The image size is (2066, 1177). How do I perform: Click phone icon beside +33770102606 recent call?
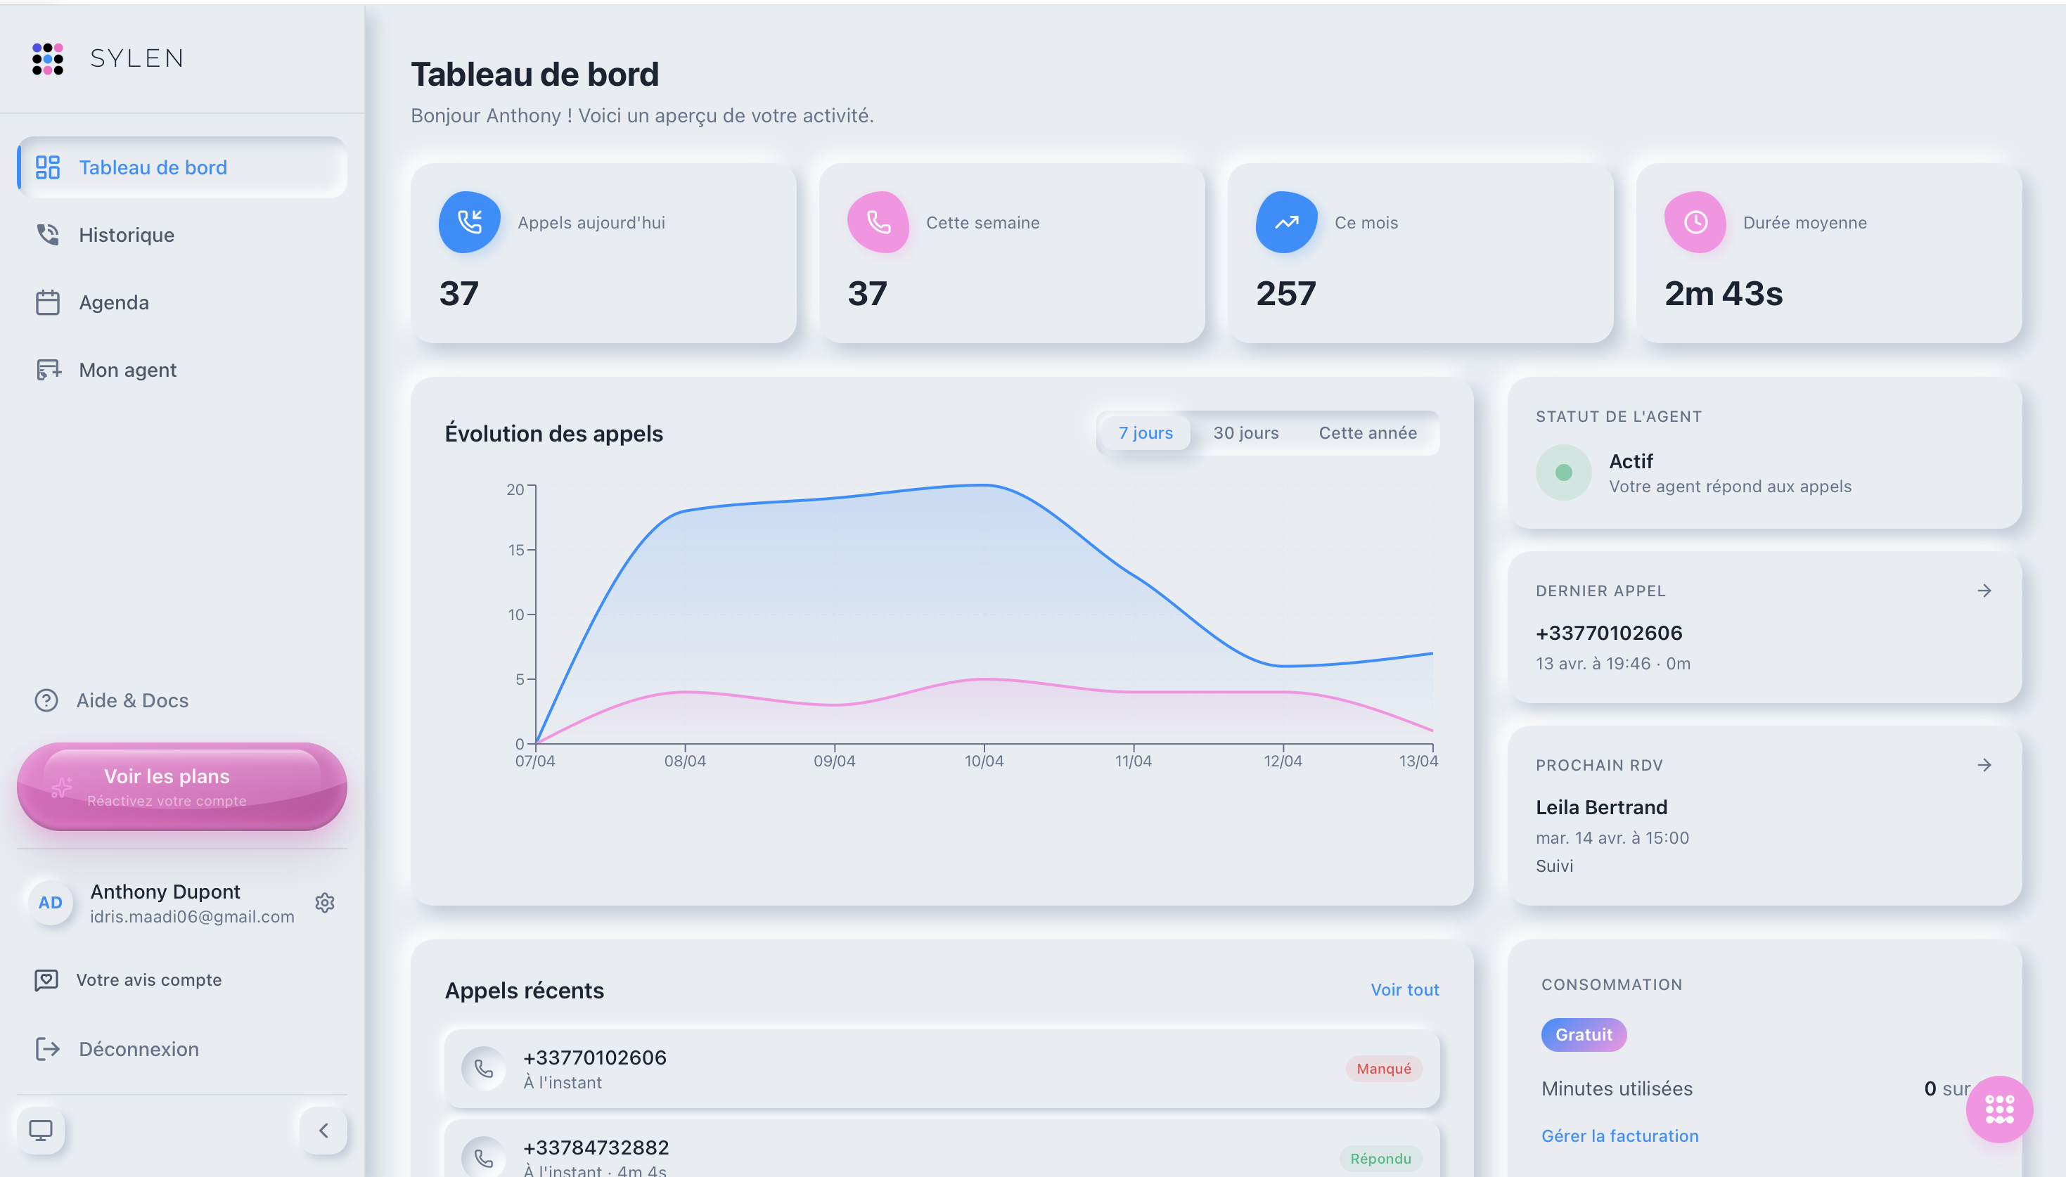[483, 1069]
